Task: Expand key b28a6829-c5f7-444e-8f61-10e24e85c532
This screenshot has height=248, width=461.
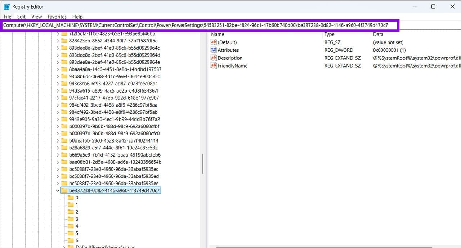Action: 58,148
